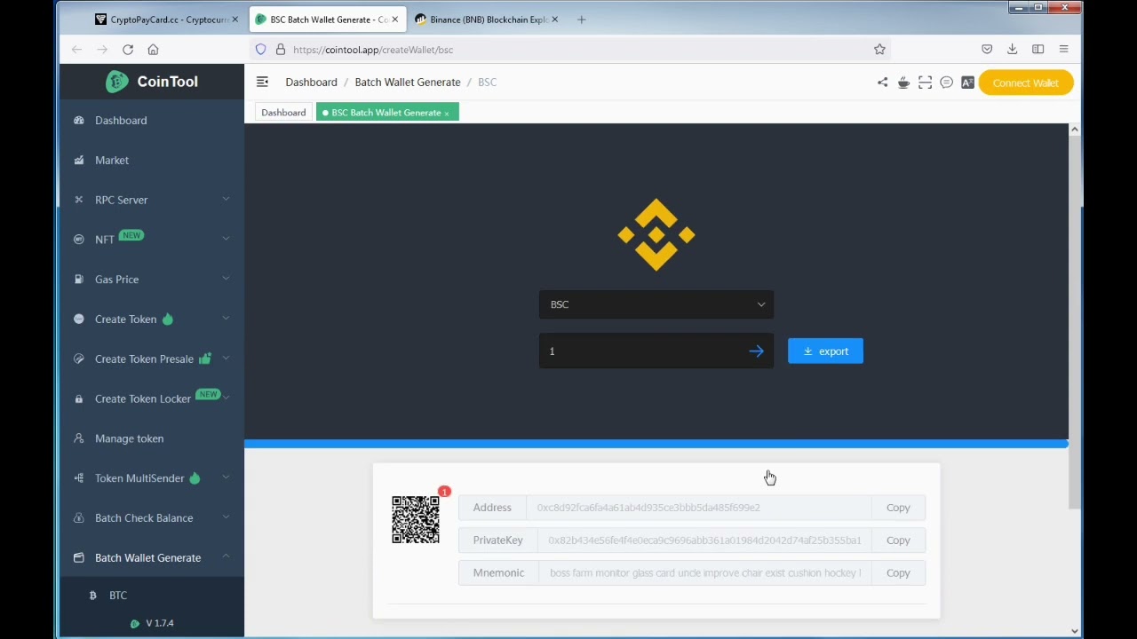Screen dimensions: 1137x639
Task: Expand Gas Price sidebar menu
Action: tap(152, 280)
